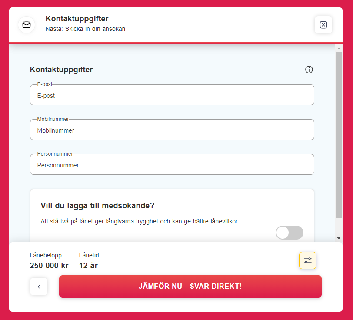Select the Mobilnummer input field
Screen dimensions: 353x320
click(172, 130)
